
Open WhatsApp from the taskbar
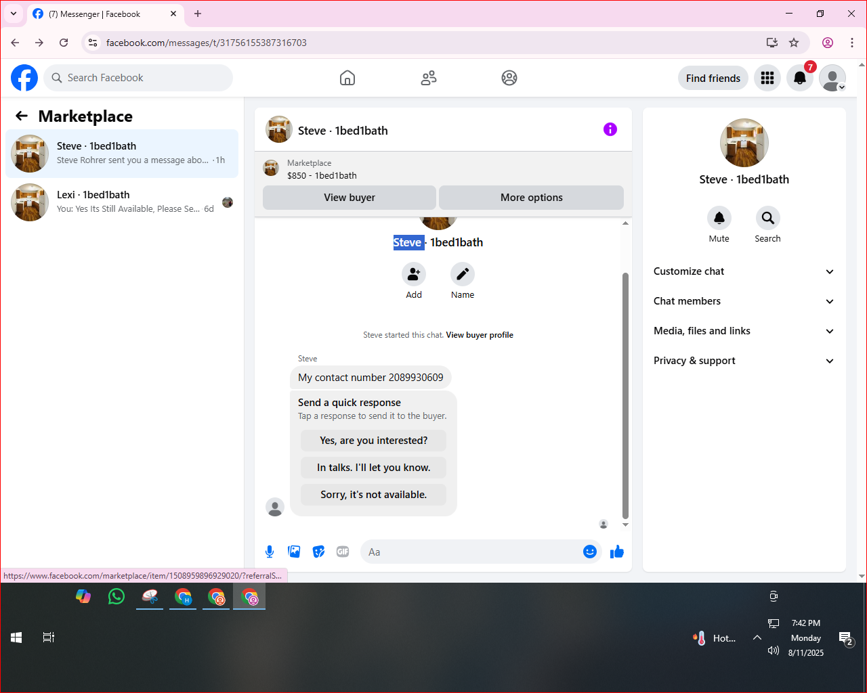[x=117, y=596]
